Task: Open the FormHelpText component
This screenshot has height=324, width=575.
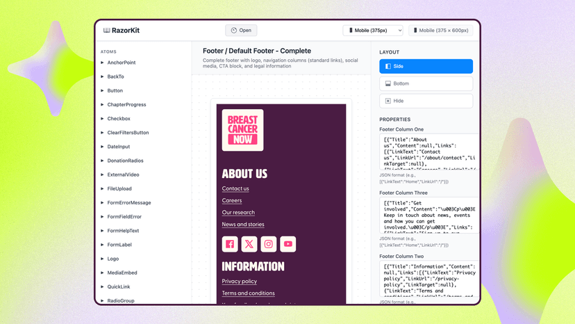Action: 123,231
